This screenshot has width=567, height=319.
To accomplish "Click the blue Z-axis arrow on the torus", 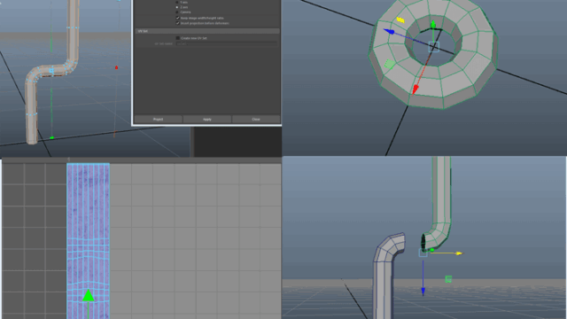I will pyautogui.click(x=389, y=32).
